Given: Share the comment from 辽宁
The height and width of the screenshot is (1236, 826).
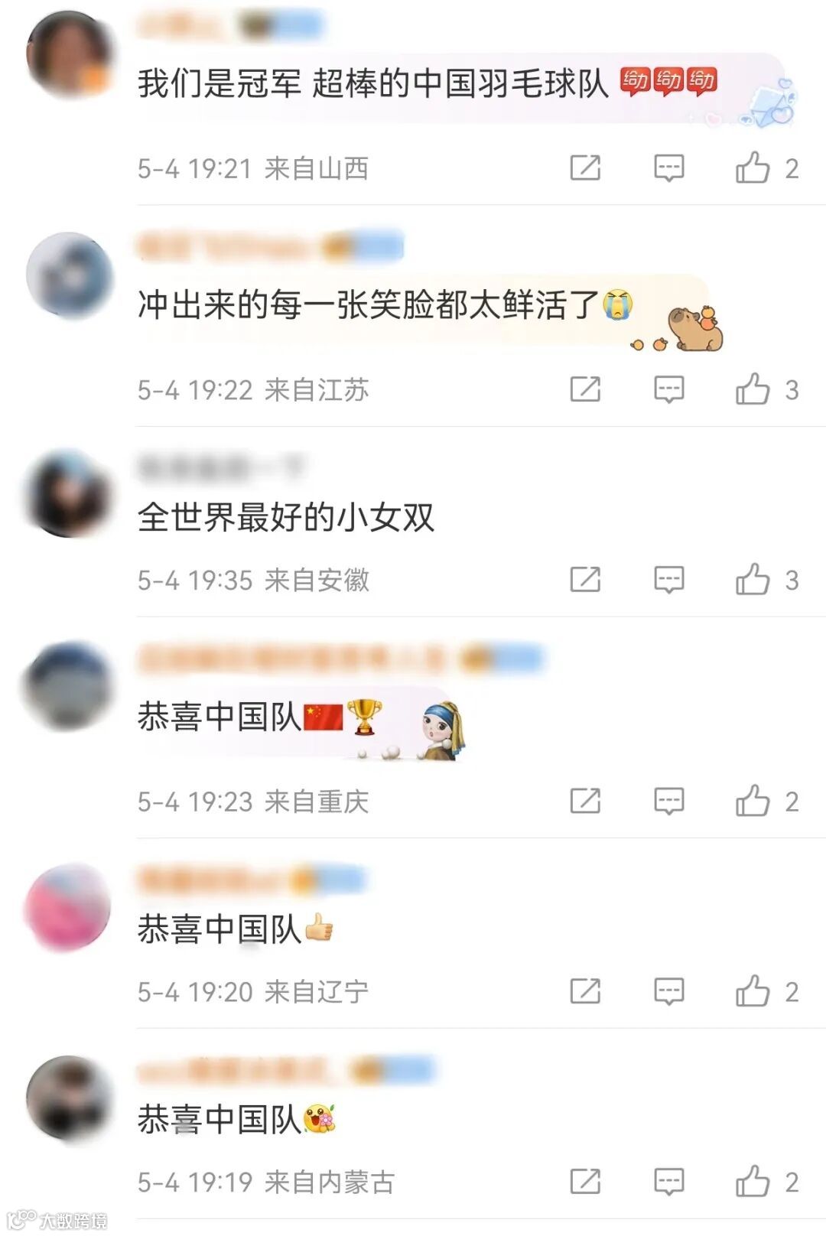Looking at the screenshot, I should pyautogui.click(x=585, y=991).
